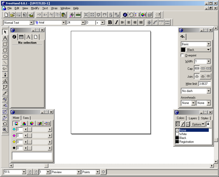The width and height of the screenshot is (219, 177).
Task: Open the Color Mixer toolbar icon
Action: point(144,15)
